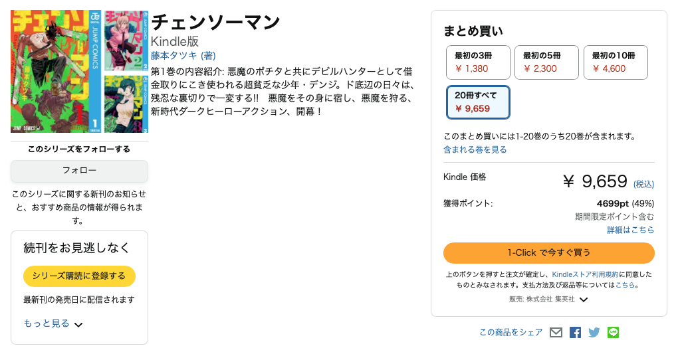
Task: Open volume 1 cover thumbnail
Action: tap(57, 71)
